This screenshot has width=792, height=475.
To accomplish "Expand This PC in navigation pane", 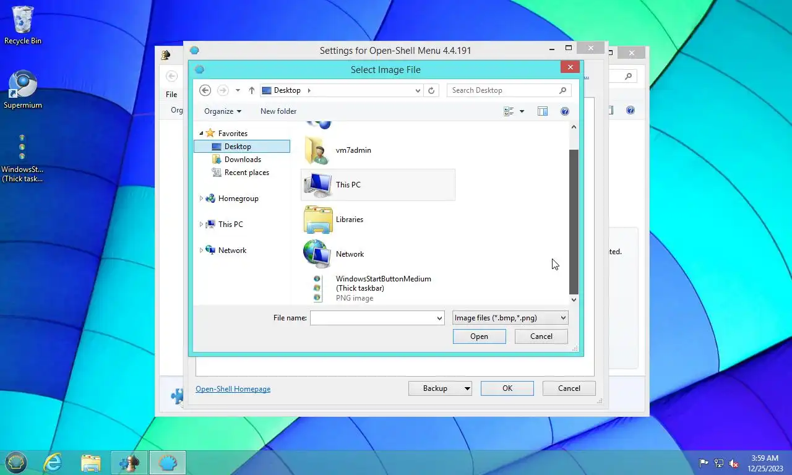I will click(201, 225).
